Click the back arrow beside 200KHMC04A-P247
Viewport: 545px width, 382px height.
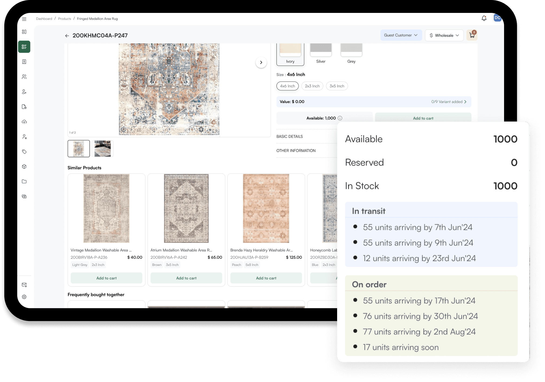(67, 36)
